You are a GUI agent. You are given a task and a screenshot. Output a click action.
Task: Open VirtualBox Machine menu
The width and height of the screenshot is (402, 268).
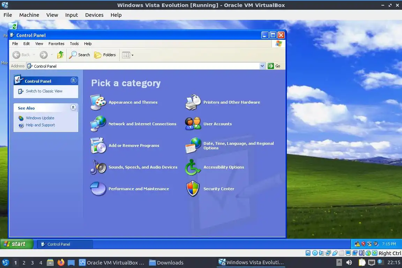click(29, 15)
